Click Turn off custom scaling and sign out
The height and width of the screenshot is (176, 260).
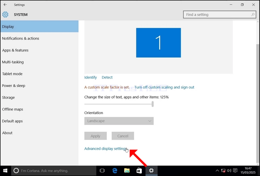coord(164,87)
